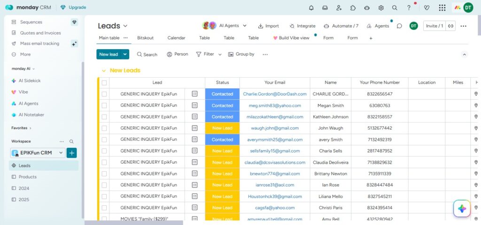Tick checkbox for Kathleen Johnson lead
The height and width of the screenshot is (225, 481).
(x=104, y=116)
